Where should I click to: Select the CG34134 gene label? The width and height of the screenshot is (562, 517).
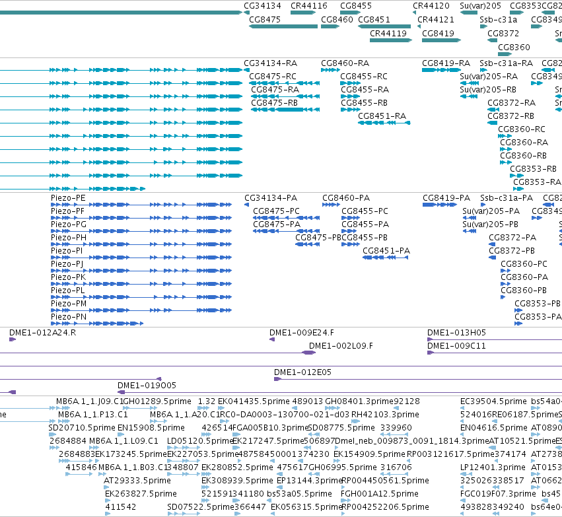[x=262, y=6]
